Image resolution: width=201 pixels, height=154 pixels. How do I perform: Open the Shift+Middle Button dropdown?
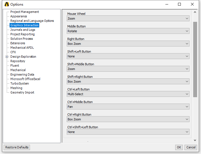(x=128, y=69)
